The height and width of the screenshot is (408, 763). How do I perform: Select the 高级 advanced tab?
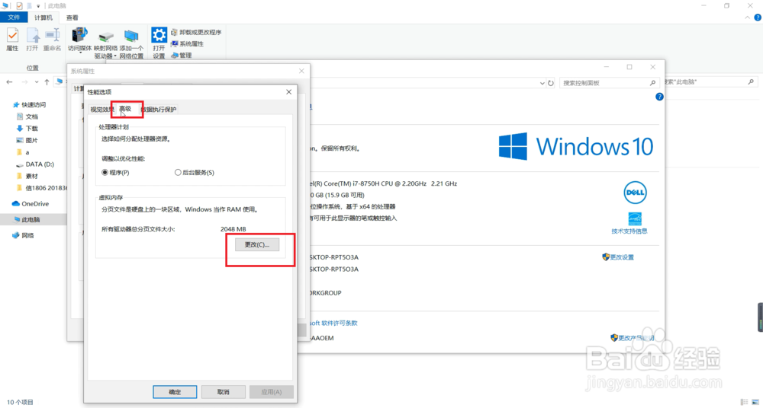pos(126,109)
